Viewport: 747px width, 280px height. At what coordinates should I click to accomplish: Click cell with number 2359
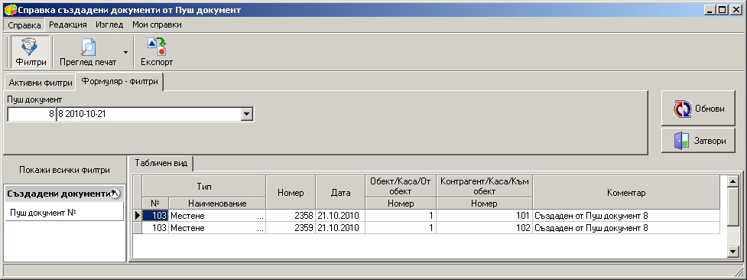click(291, 228)
